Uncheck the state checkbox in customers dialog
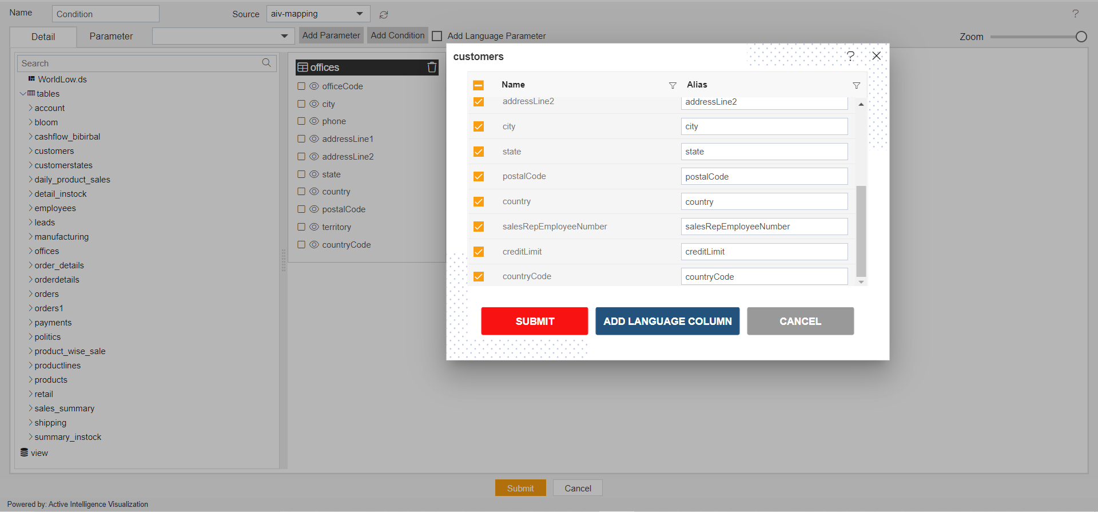The image size is (1098, 512). [479, 152]
